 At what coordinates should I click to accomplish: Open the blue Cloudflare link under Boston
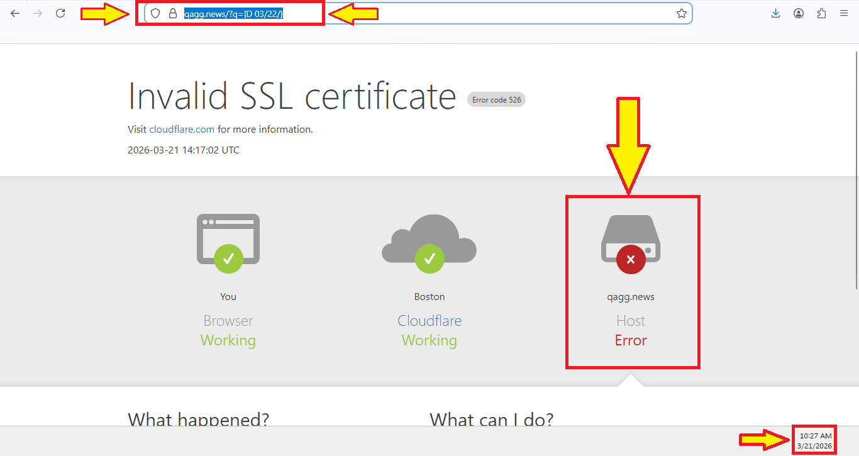[429, 321]
